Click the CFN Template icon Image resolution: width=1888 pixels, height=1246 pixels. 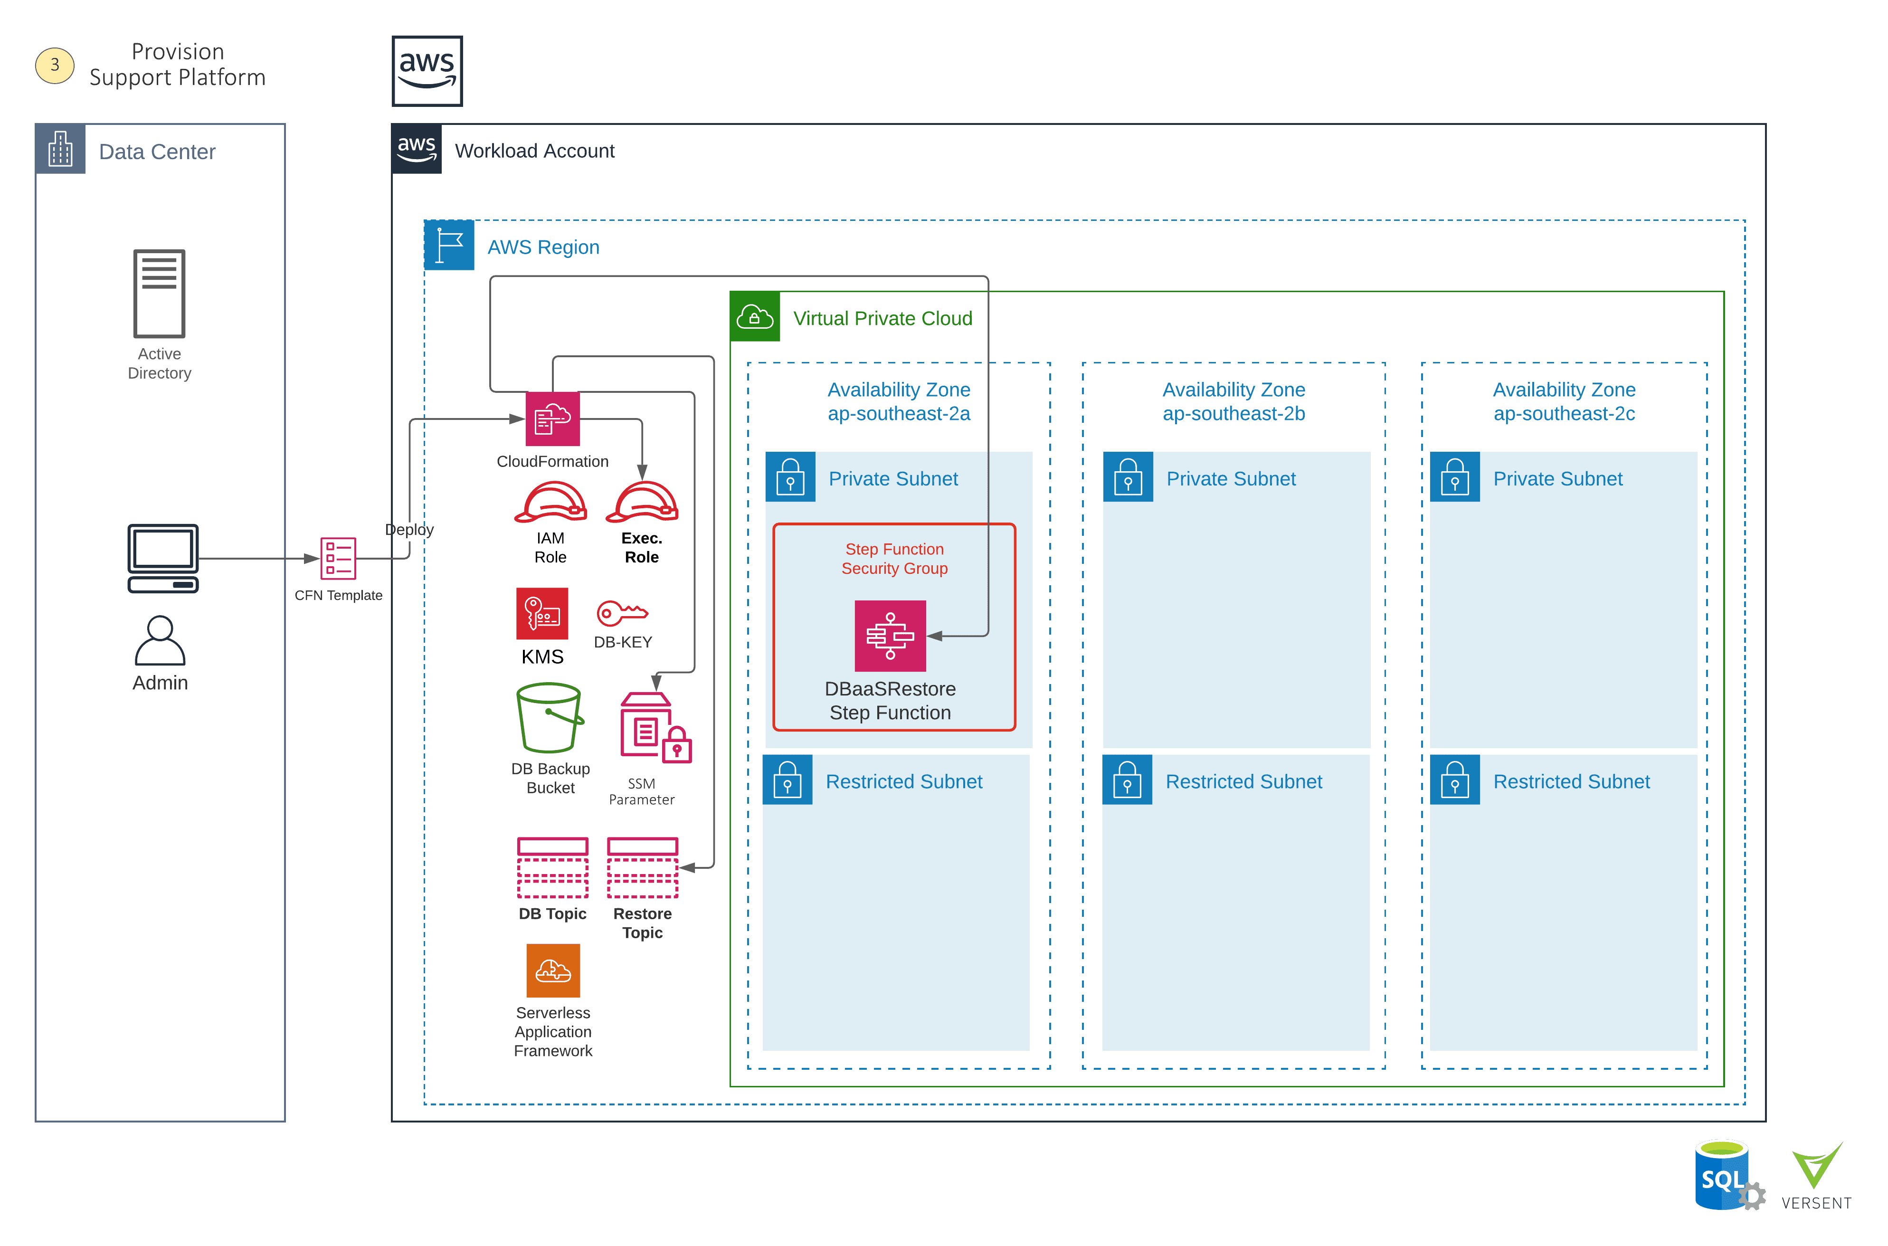click(x=338, y=558)
